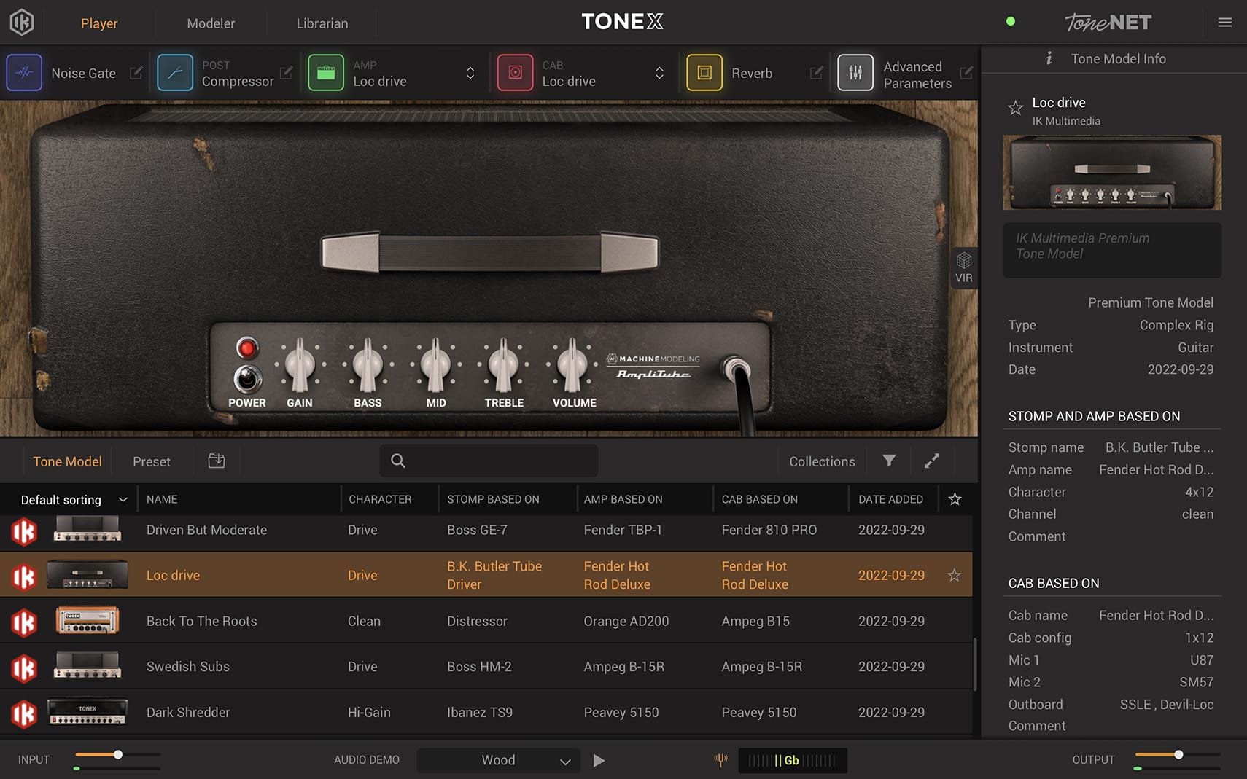Click the VIR icon beside the amp
Viewport: 1247px width, 779px height.
click(x=964, y=267)
